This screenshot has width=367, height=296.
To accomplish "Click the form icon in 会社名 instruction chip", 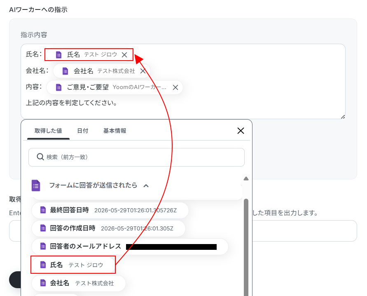I will 65,71.
